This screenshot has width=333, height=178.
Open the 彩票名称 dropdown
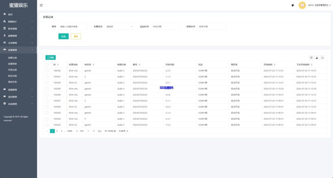[119, 27]
